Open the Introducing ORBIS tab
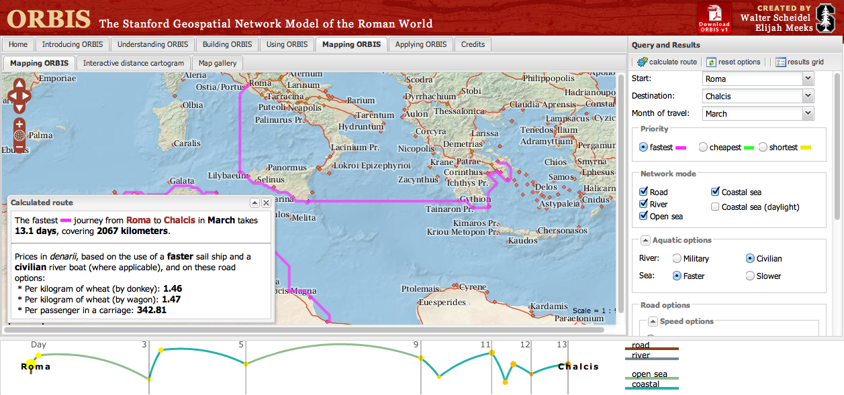844x395 pixels. click(73, 44)
